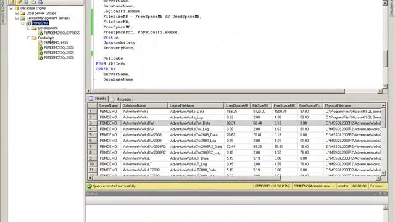Collapse the Database Engine tree node
Screen dimensions: 395x222
click(11, 8)
